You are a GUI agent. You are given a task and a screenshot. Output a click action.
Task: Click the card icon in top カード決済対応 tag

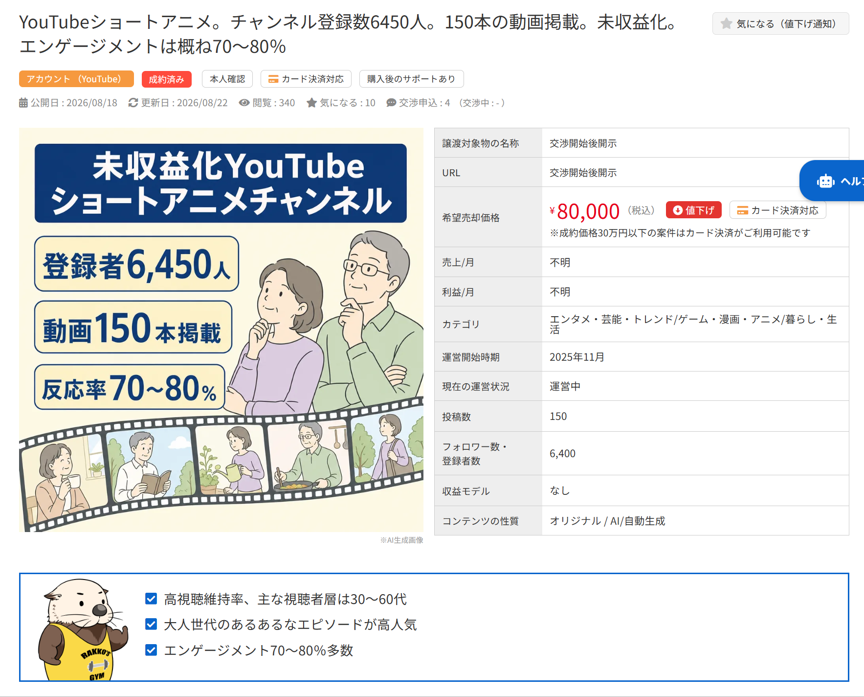click(x=273, y=79)
